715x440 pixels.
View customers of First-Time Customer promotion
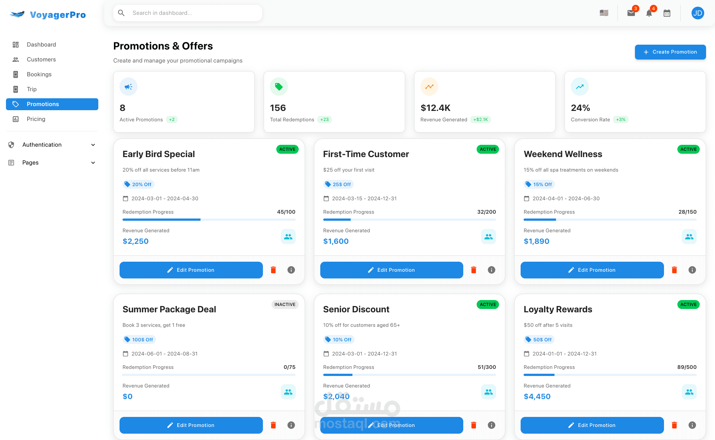click(489, 237)
